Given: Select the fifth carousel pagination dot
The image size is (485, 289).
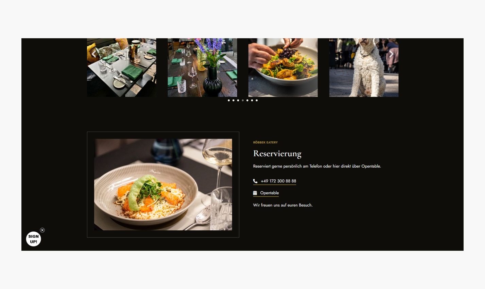Looking at the screenshot, I should pos(247,100).
